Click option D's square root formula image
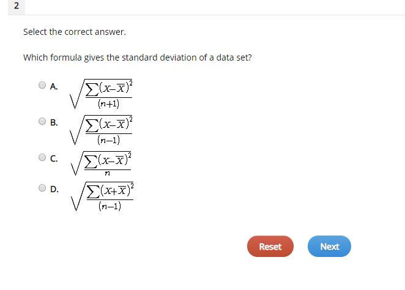 (x=102, y=197)
